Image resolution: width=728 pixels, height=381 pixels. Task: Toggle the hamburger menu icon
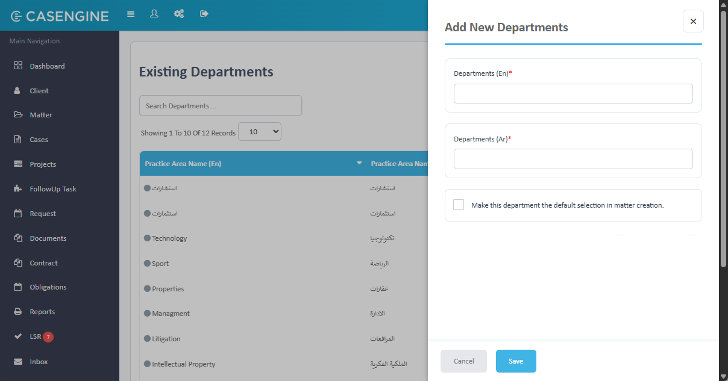click(131, 14)
